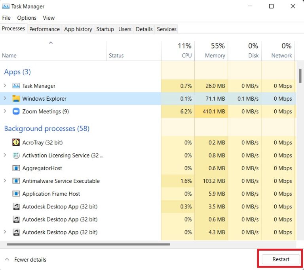Click the AcroTray process icon
Image resolution: width=304 pixels, height=270 pixels.
tap(16, 142)
